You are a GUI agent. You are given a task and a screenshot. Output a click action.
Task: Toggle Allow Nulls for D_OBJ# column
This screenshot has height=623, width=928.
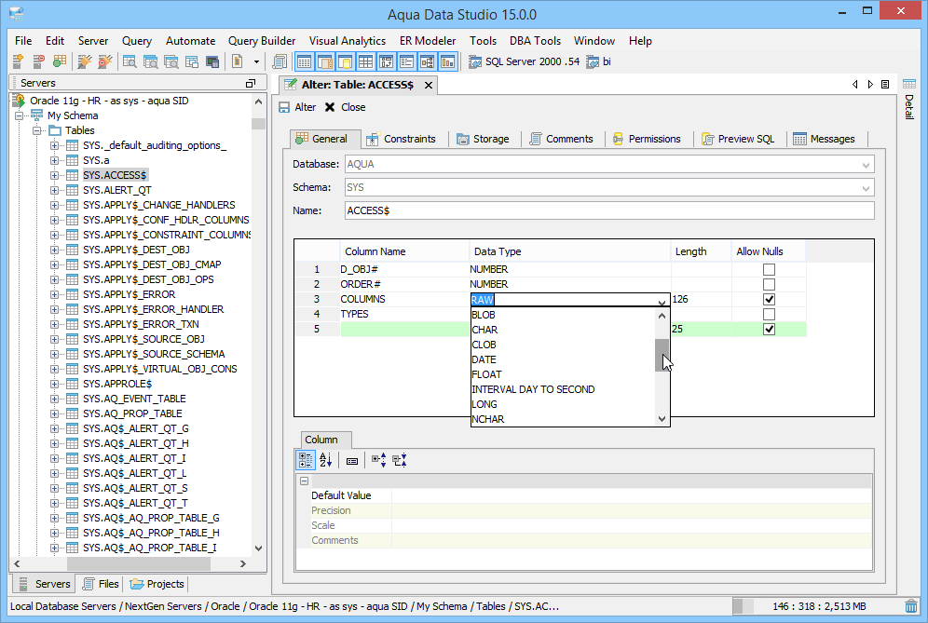click(769, 270)
